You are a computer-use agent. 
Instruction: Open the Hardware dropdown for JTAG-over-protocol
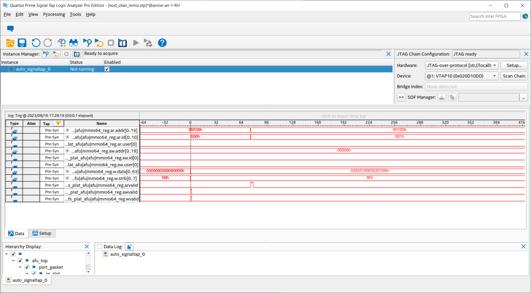click(494, 65)
